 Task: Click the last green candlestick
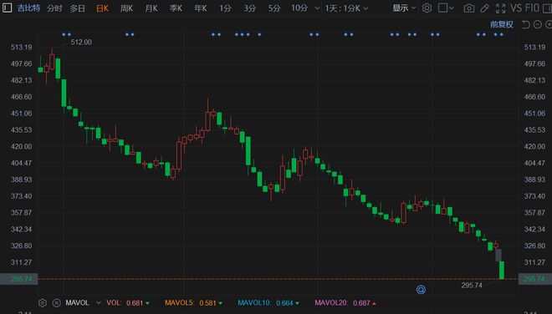(x=502, y=270)
